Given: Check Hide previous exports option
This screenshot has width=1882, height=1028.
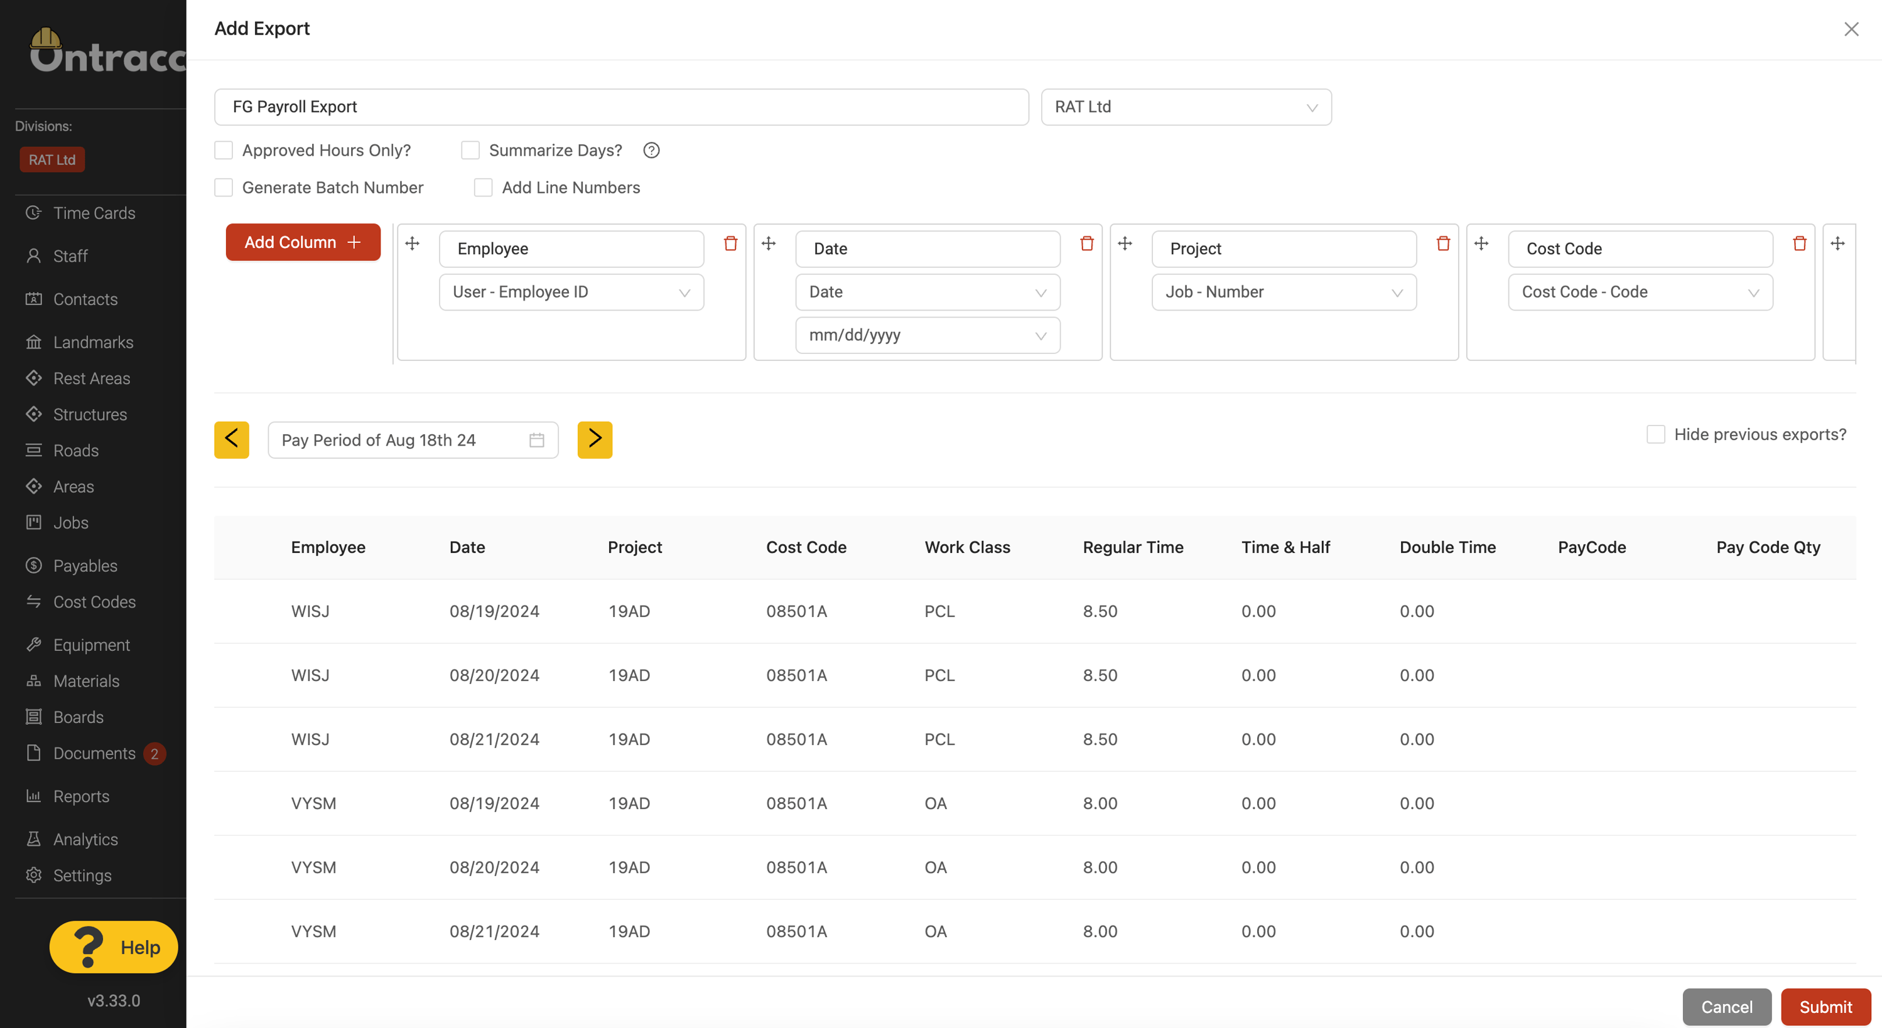Looking at the screenshot, I should coord(1655,434).
